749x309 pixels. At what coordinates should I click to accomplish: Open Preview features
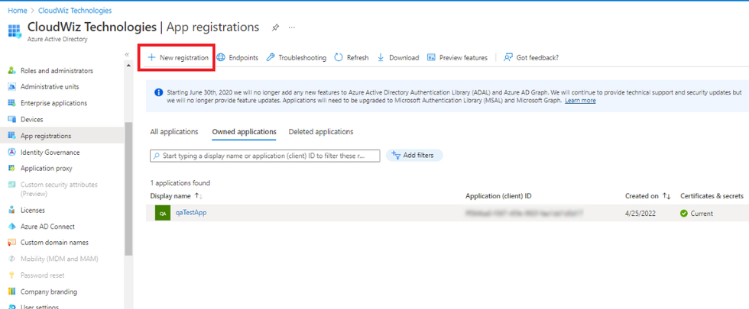457,57
